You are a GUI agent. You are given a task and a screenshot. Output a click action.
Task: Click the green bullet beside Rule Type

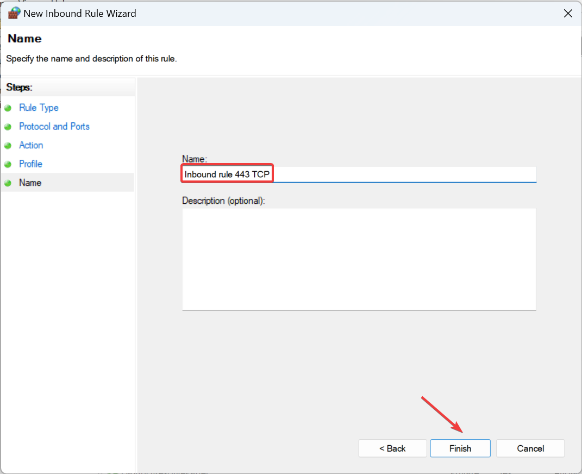point(8,108)
